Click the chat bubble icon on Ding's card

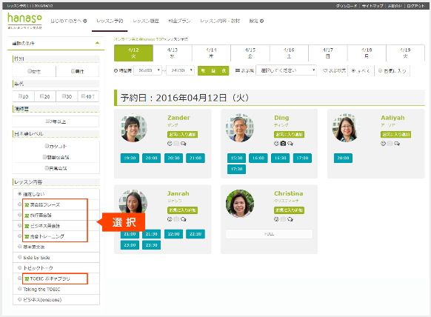290,143
